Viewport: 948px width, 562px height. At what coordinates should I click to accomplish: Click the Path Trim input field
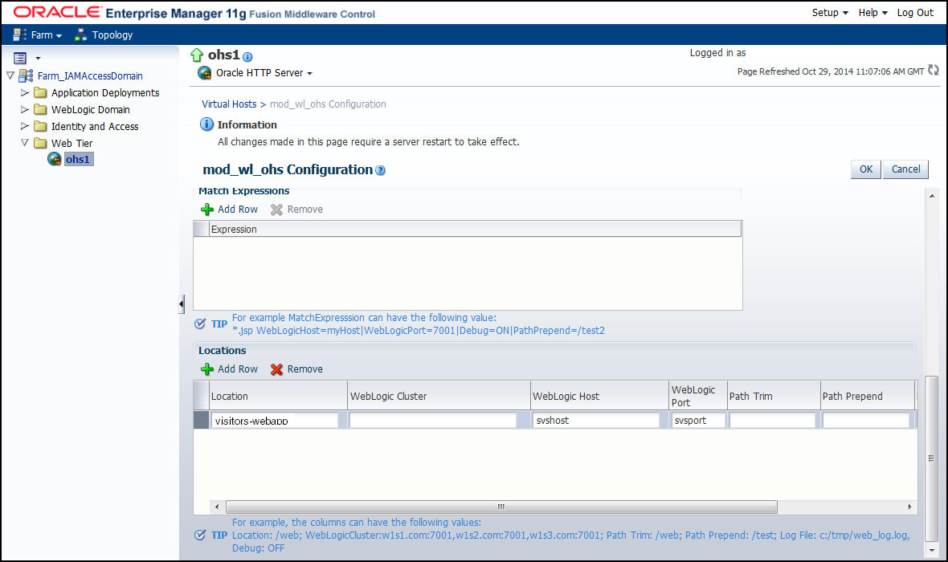coord(773,421)
